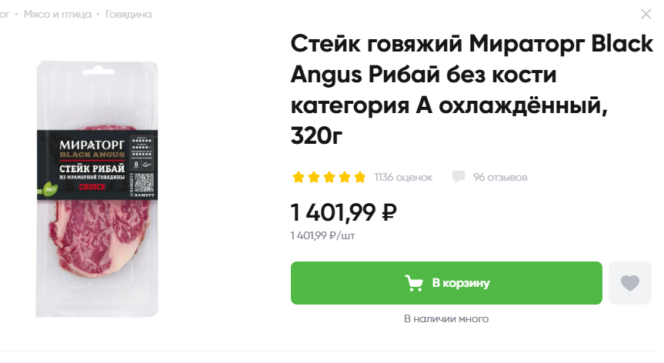Image resolution: width=664 pixels, height=363 pixels.
Task: Click the third rating star
Action: coord(329,177)
